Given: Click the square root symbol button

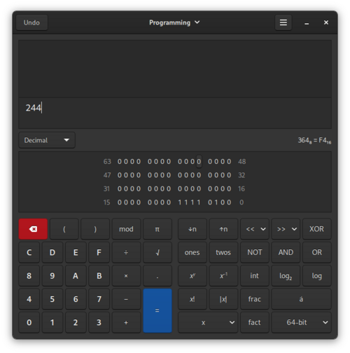Looking at the screenshot, I should (x=157, y=252).
